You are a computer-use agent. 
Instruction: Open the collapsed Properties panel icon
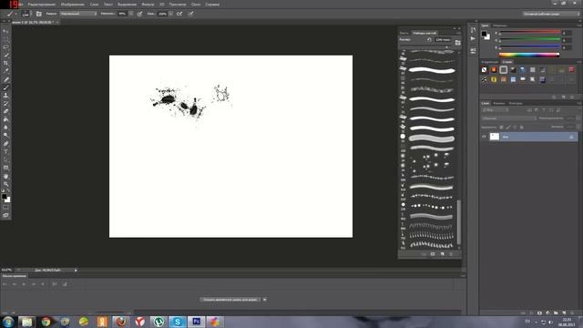pyautogui.click(x=473, y=50)
